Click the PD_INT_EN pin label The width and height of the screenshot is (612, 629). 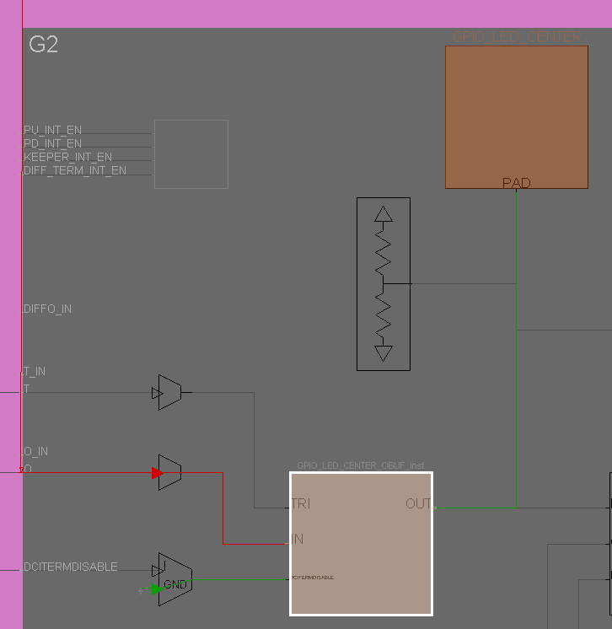[52, 143]
